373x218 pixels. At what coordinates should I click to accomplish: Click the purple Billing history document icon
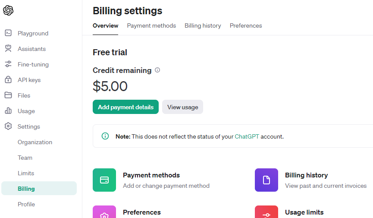266,180
